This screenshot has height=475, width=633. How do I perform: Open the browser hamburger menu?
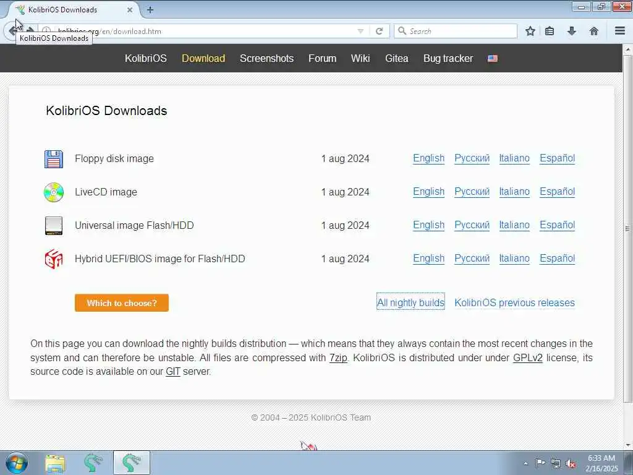click(620, 31)
